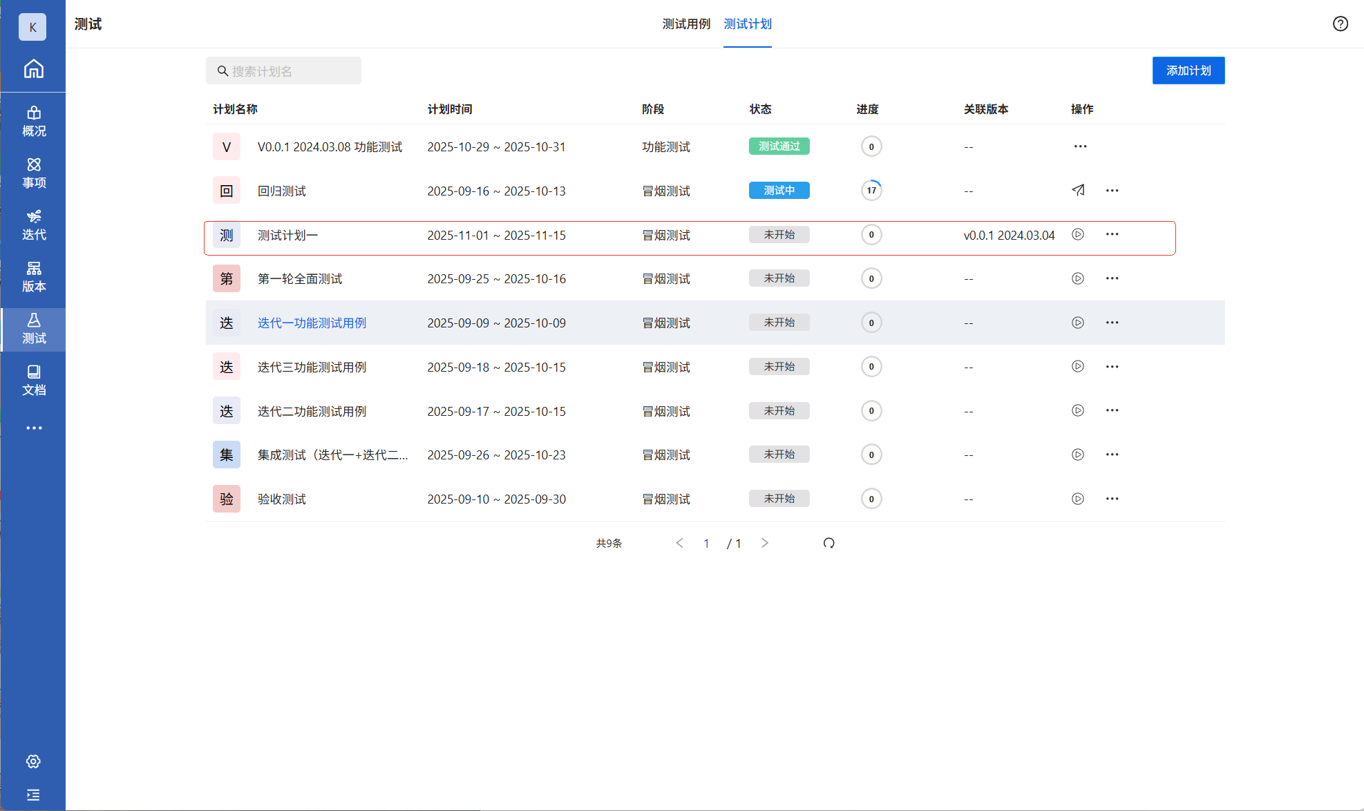
Task: Open 迭代 iterations in sidebar
Action: pos(33,225)
